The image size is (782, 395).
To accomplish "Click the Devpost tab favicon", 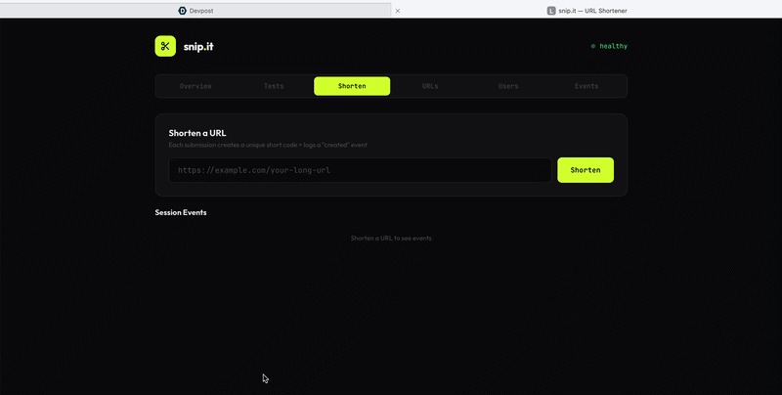I will tap(183, 11).
